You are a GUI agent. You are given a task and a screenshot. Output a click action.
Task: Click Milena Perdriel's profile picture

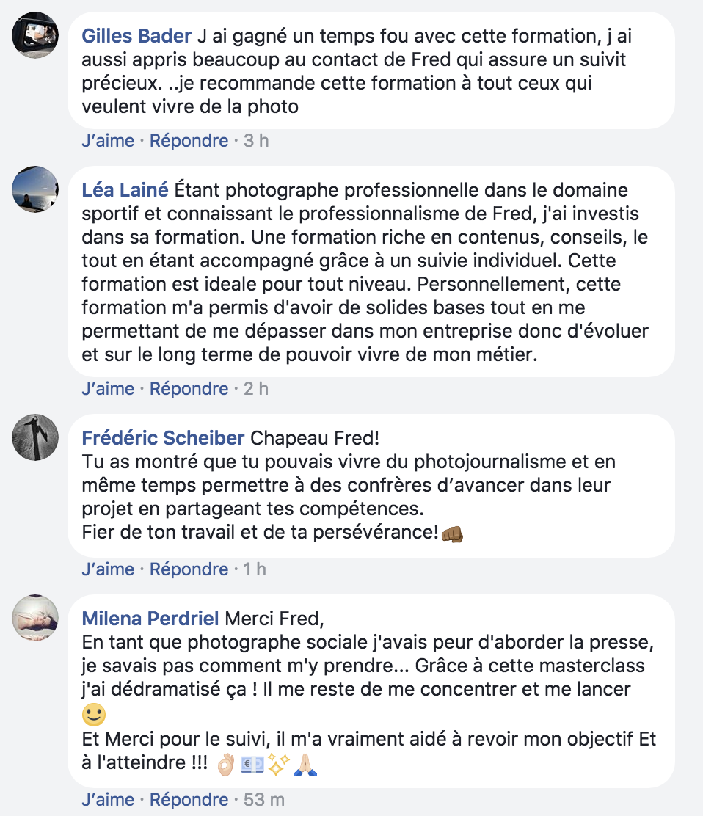[x=35, y=618]
